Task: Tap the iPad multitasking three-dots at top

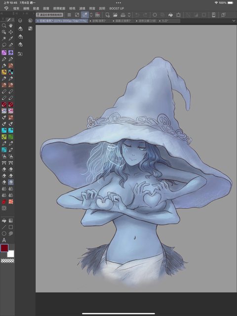Action: click(x=118, y=3)
